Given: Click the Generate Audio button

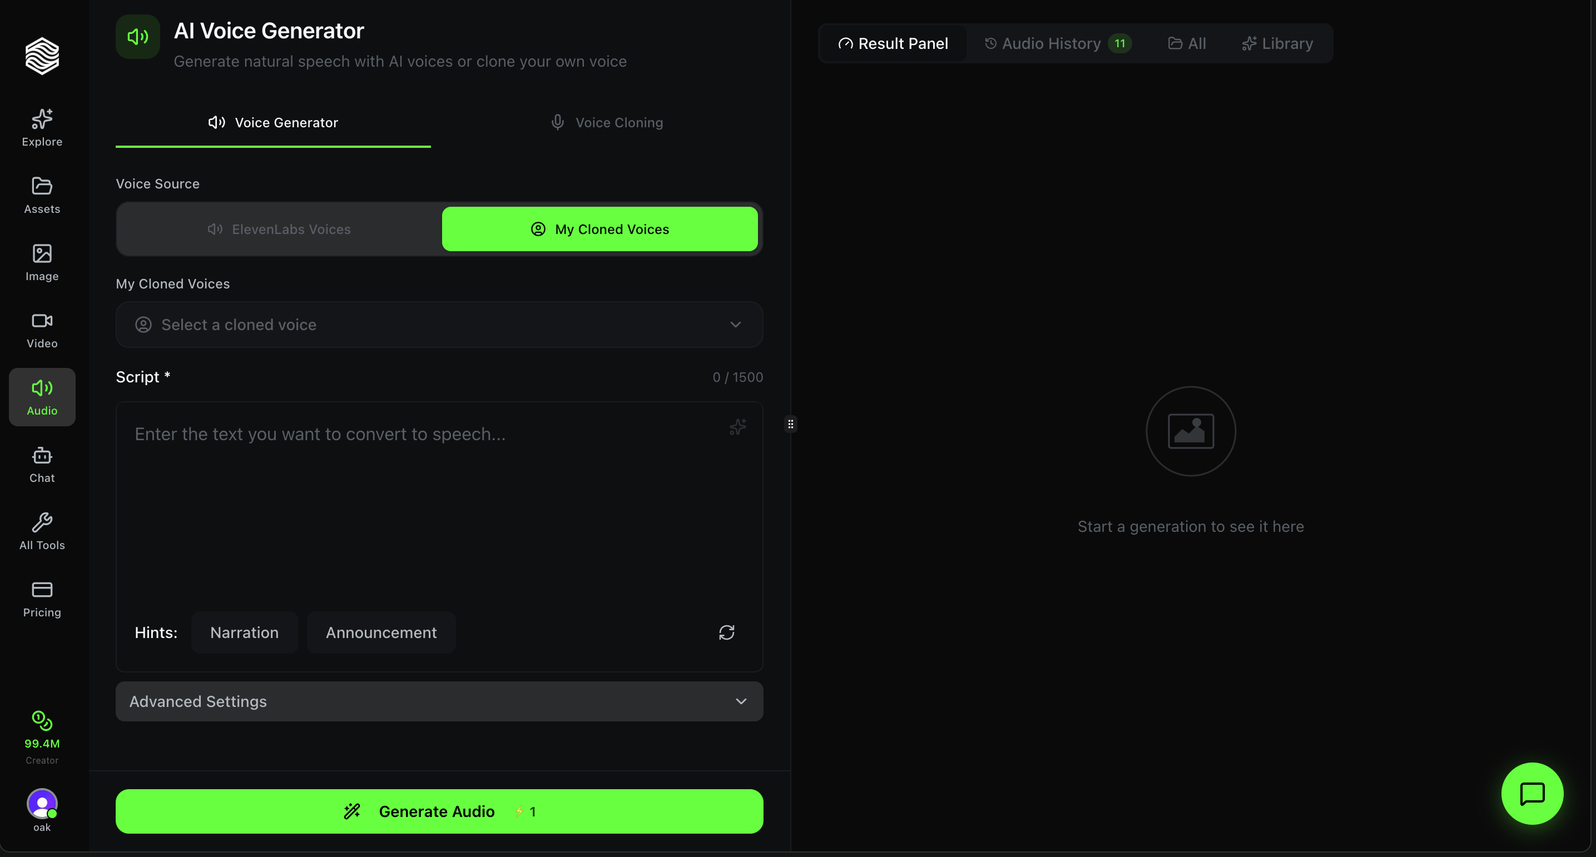Looking at the screenshot, I should click(x=439, y=811).
